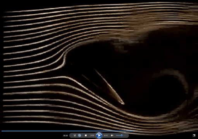Click the unplayed portion of seek bar
Viewport: 198px width, 139px height.
(x=165, y=131)
